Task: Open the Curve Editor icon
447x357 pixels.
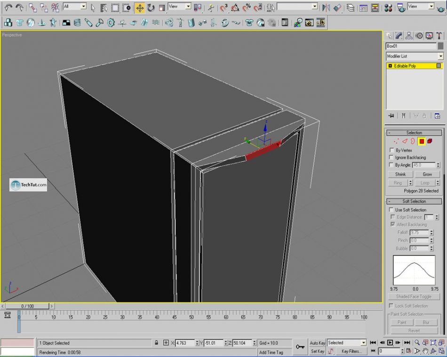Action: (363, 8)
